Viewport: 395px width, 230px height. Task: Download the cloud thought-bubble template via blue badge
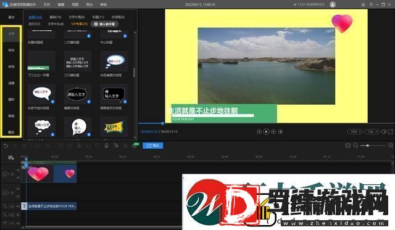[x=52, y=134]
